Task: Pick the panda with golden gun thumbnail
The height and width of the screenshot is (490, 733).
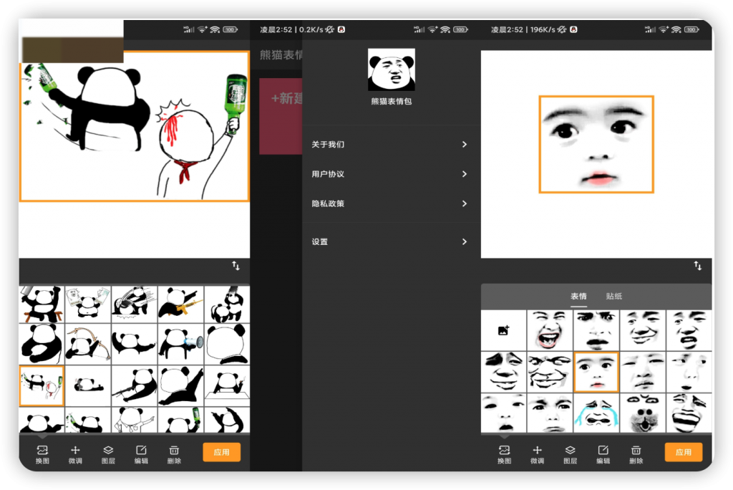Action: (x=181, y=304)
